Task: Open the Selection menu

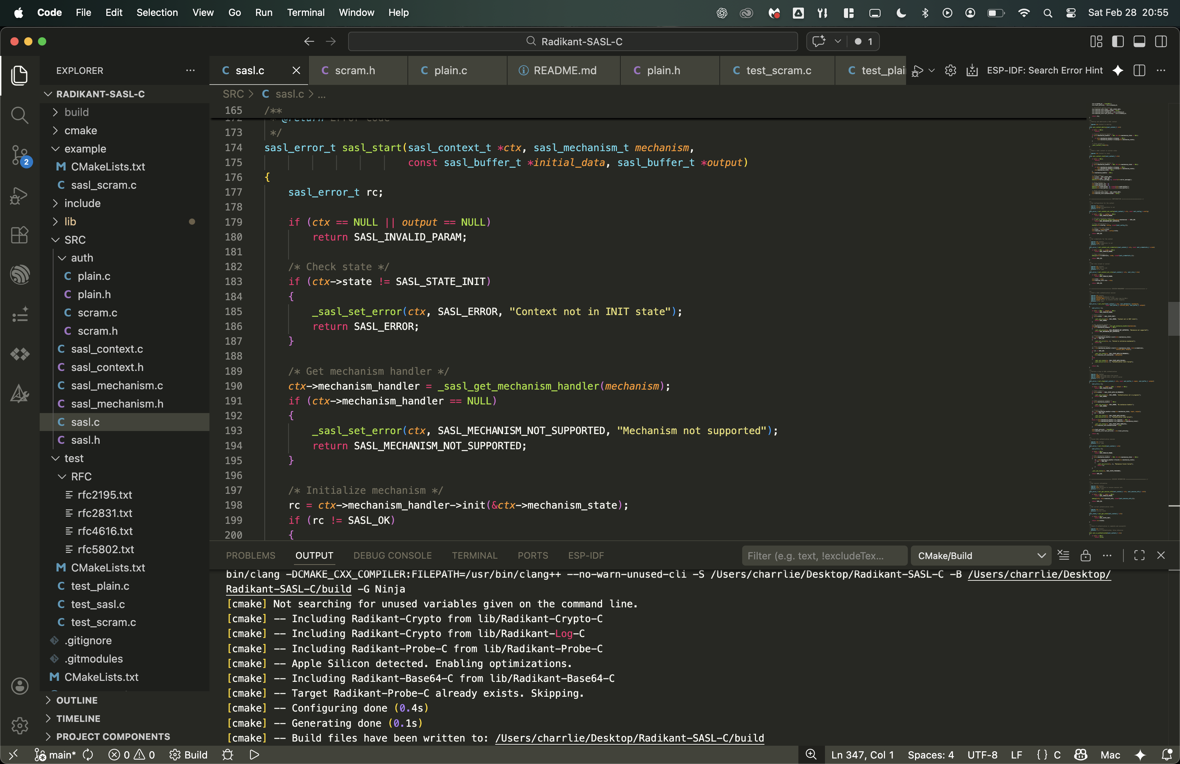Action: [x=157, y=13]
